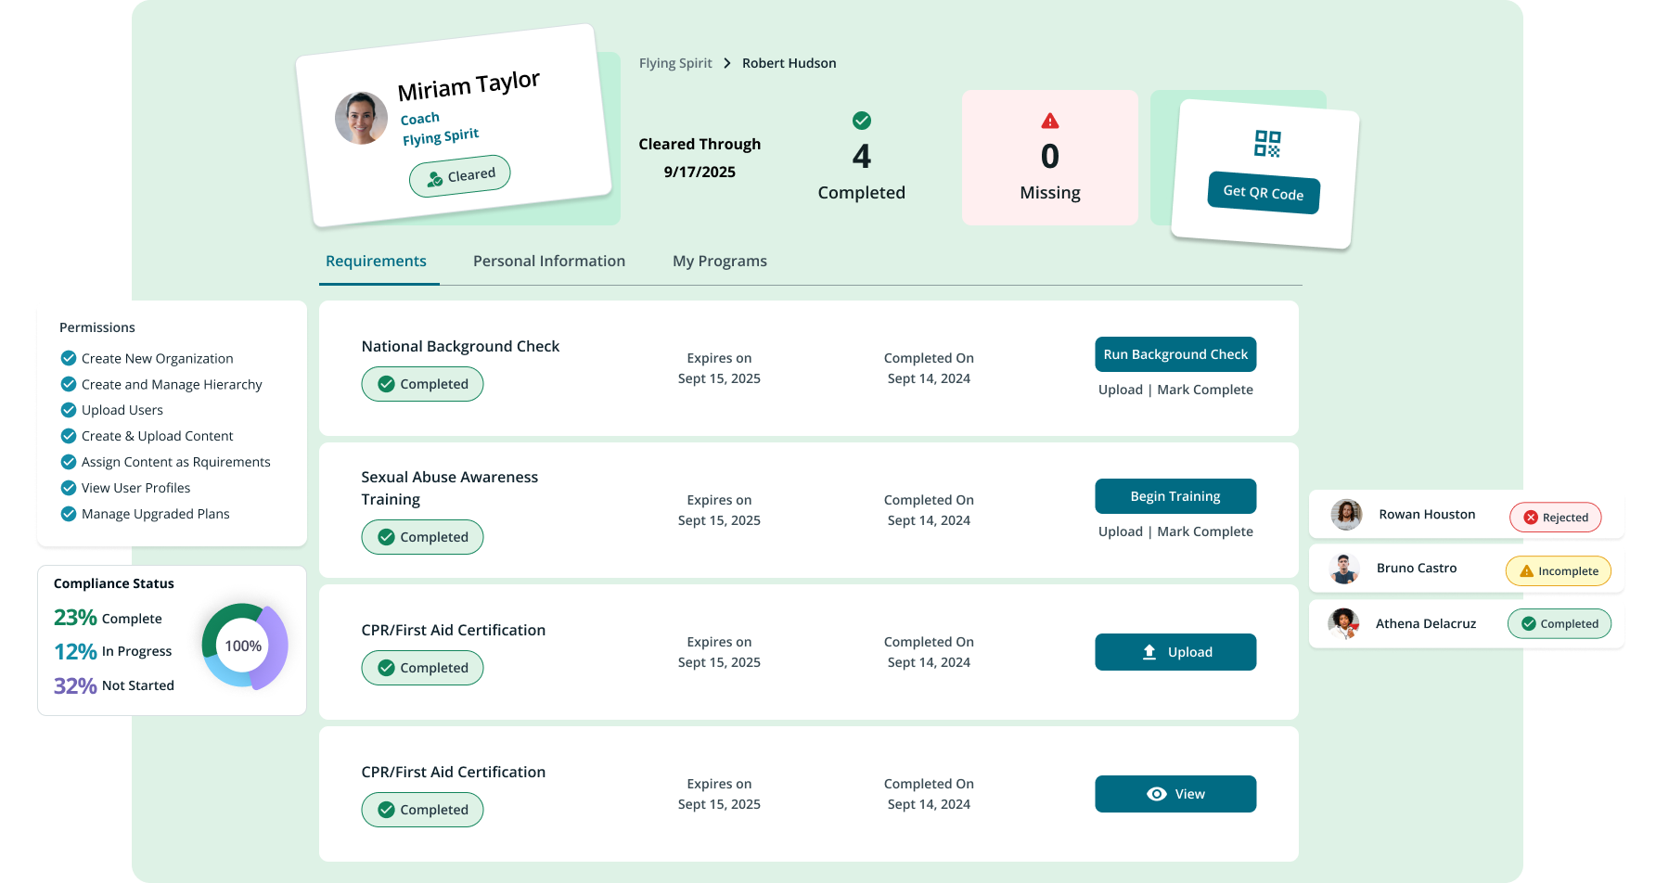Open the My Programs tab
Image resolution: width=1656 pixels, height=883 pixels.
point(720,261)
